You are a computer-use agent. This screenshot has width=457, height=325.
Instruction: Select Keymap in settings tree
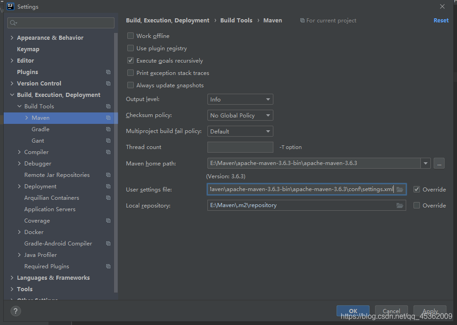click(28, 49)
